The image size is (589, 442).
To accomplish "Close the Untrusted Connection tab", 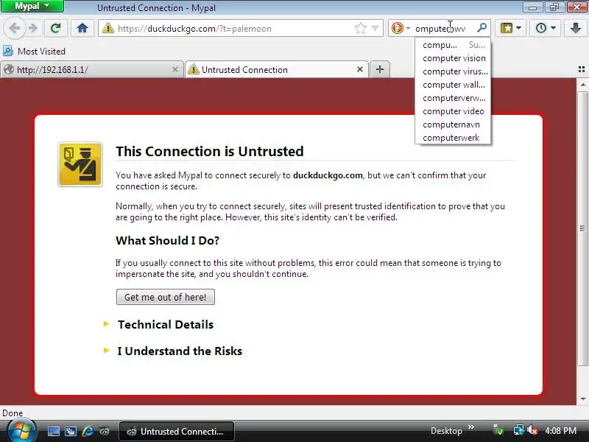I will tap(360, 69).
